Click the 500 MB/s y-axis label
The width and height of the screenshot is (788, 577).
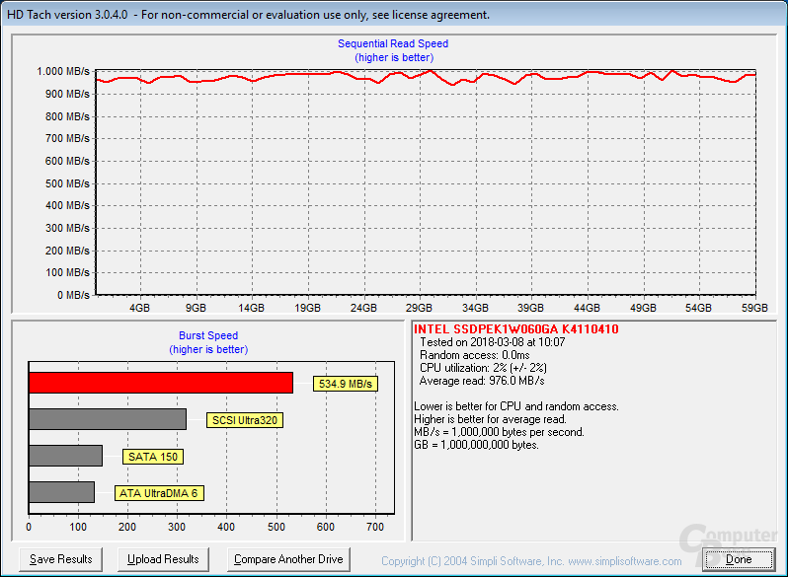tap(67, 183)
